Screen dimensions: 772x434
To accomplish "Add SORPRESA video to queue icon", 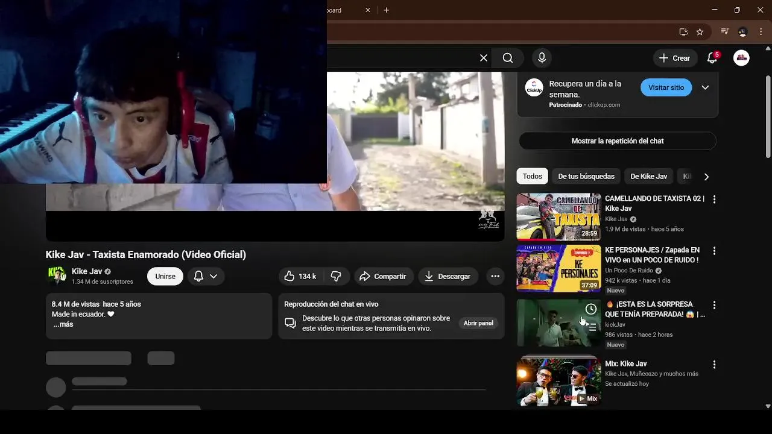I will pyautogui.click(x=591, y=327).
